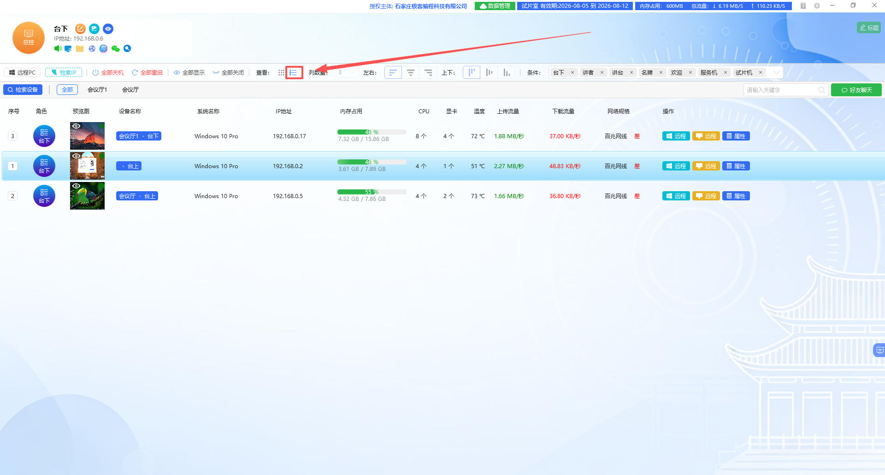This screenshot has width=885, height=475.
Task: Click the blue magnifier search icon
Action: point(127,48)
